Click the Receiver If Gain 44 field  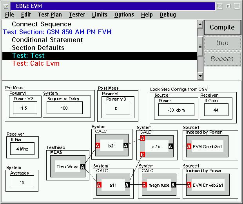pyautogui.click(x=216, y=110)
